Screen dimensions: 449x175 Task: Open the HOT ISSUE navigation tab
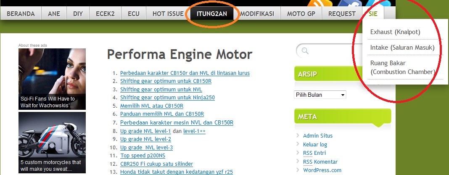coord(168,13)
